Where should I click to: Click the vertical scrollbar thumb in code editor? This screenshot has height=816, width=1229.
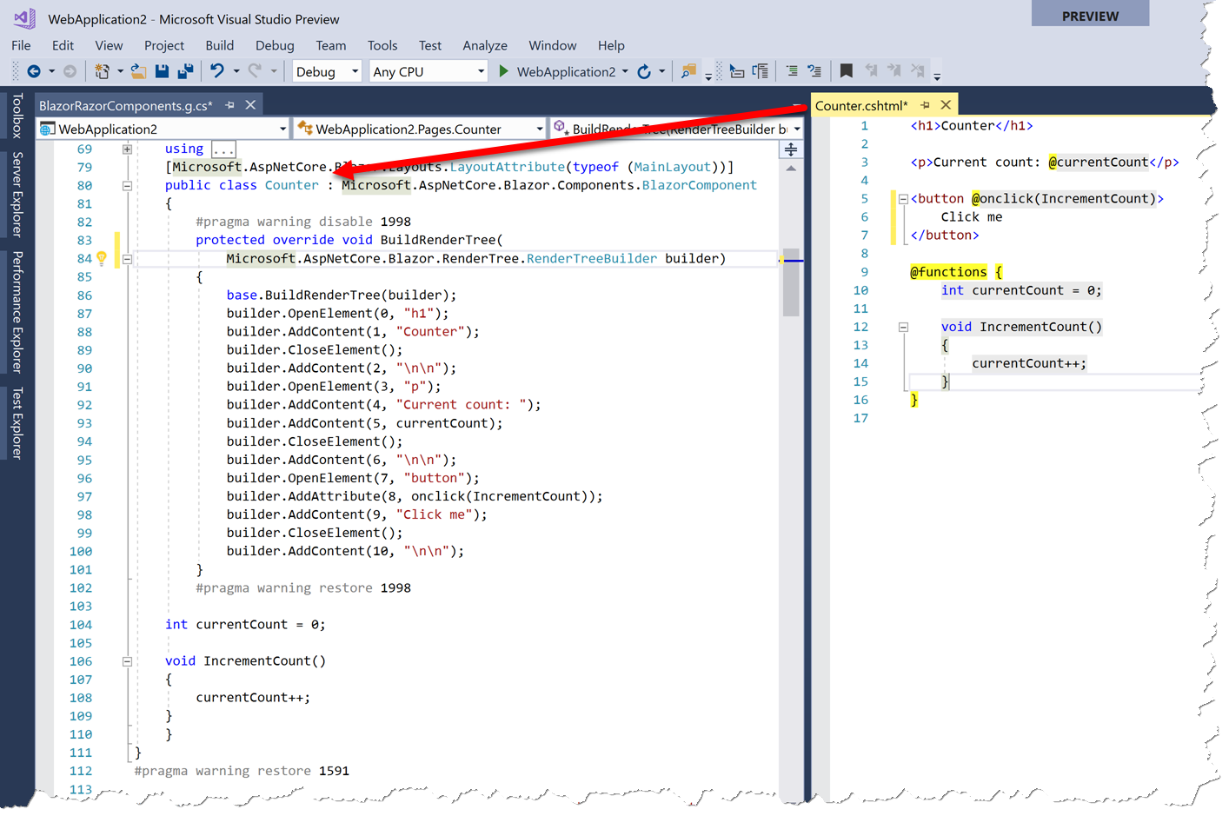[791, 283]
